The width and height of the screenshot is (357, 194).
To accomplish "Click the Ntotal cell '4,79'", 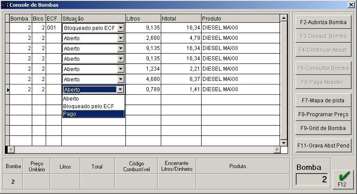I will click(x=181, y=38).
